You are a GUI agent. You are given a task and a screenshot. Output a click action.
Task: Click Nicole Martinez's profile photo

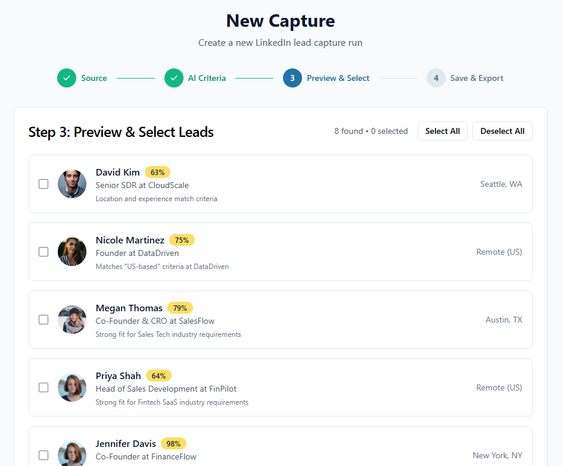(72, 252)
